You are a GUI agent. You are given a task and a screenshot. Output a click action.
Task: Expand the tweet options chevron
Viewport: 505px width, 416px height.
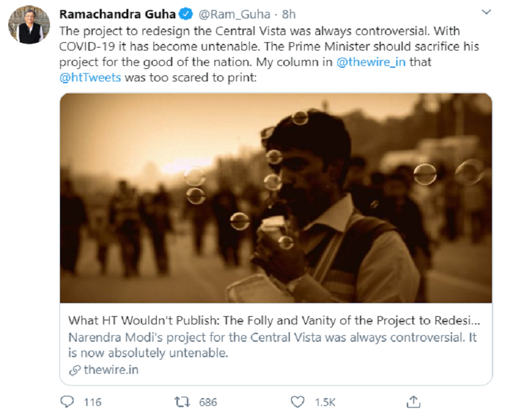pyautogui.click(x=487, y=12)
